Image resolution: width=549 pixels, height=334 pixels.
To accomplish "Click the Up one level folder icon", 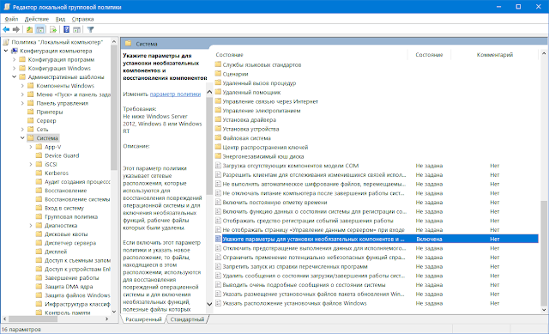I will tap(30, 29).
